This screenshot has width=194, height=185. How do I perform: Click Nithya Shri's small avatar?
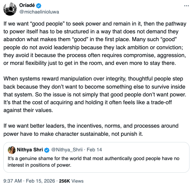tap(12, 150)
